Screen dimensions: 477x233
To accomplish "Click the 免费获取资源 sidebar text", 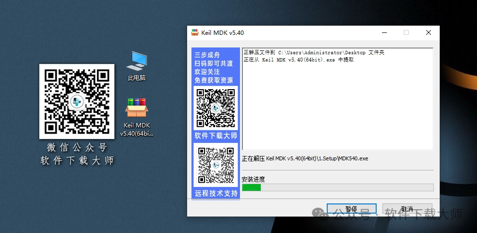I will pos(214,80).
